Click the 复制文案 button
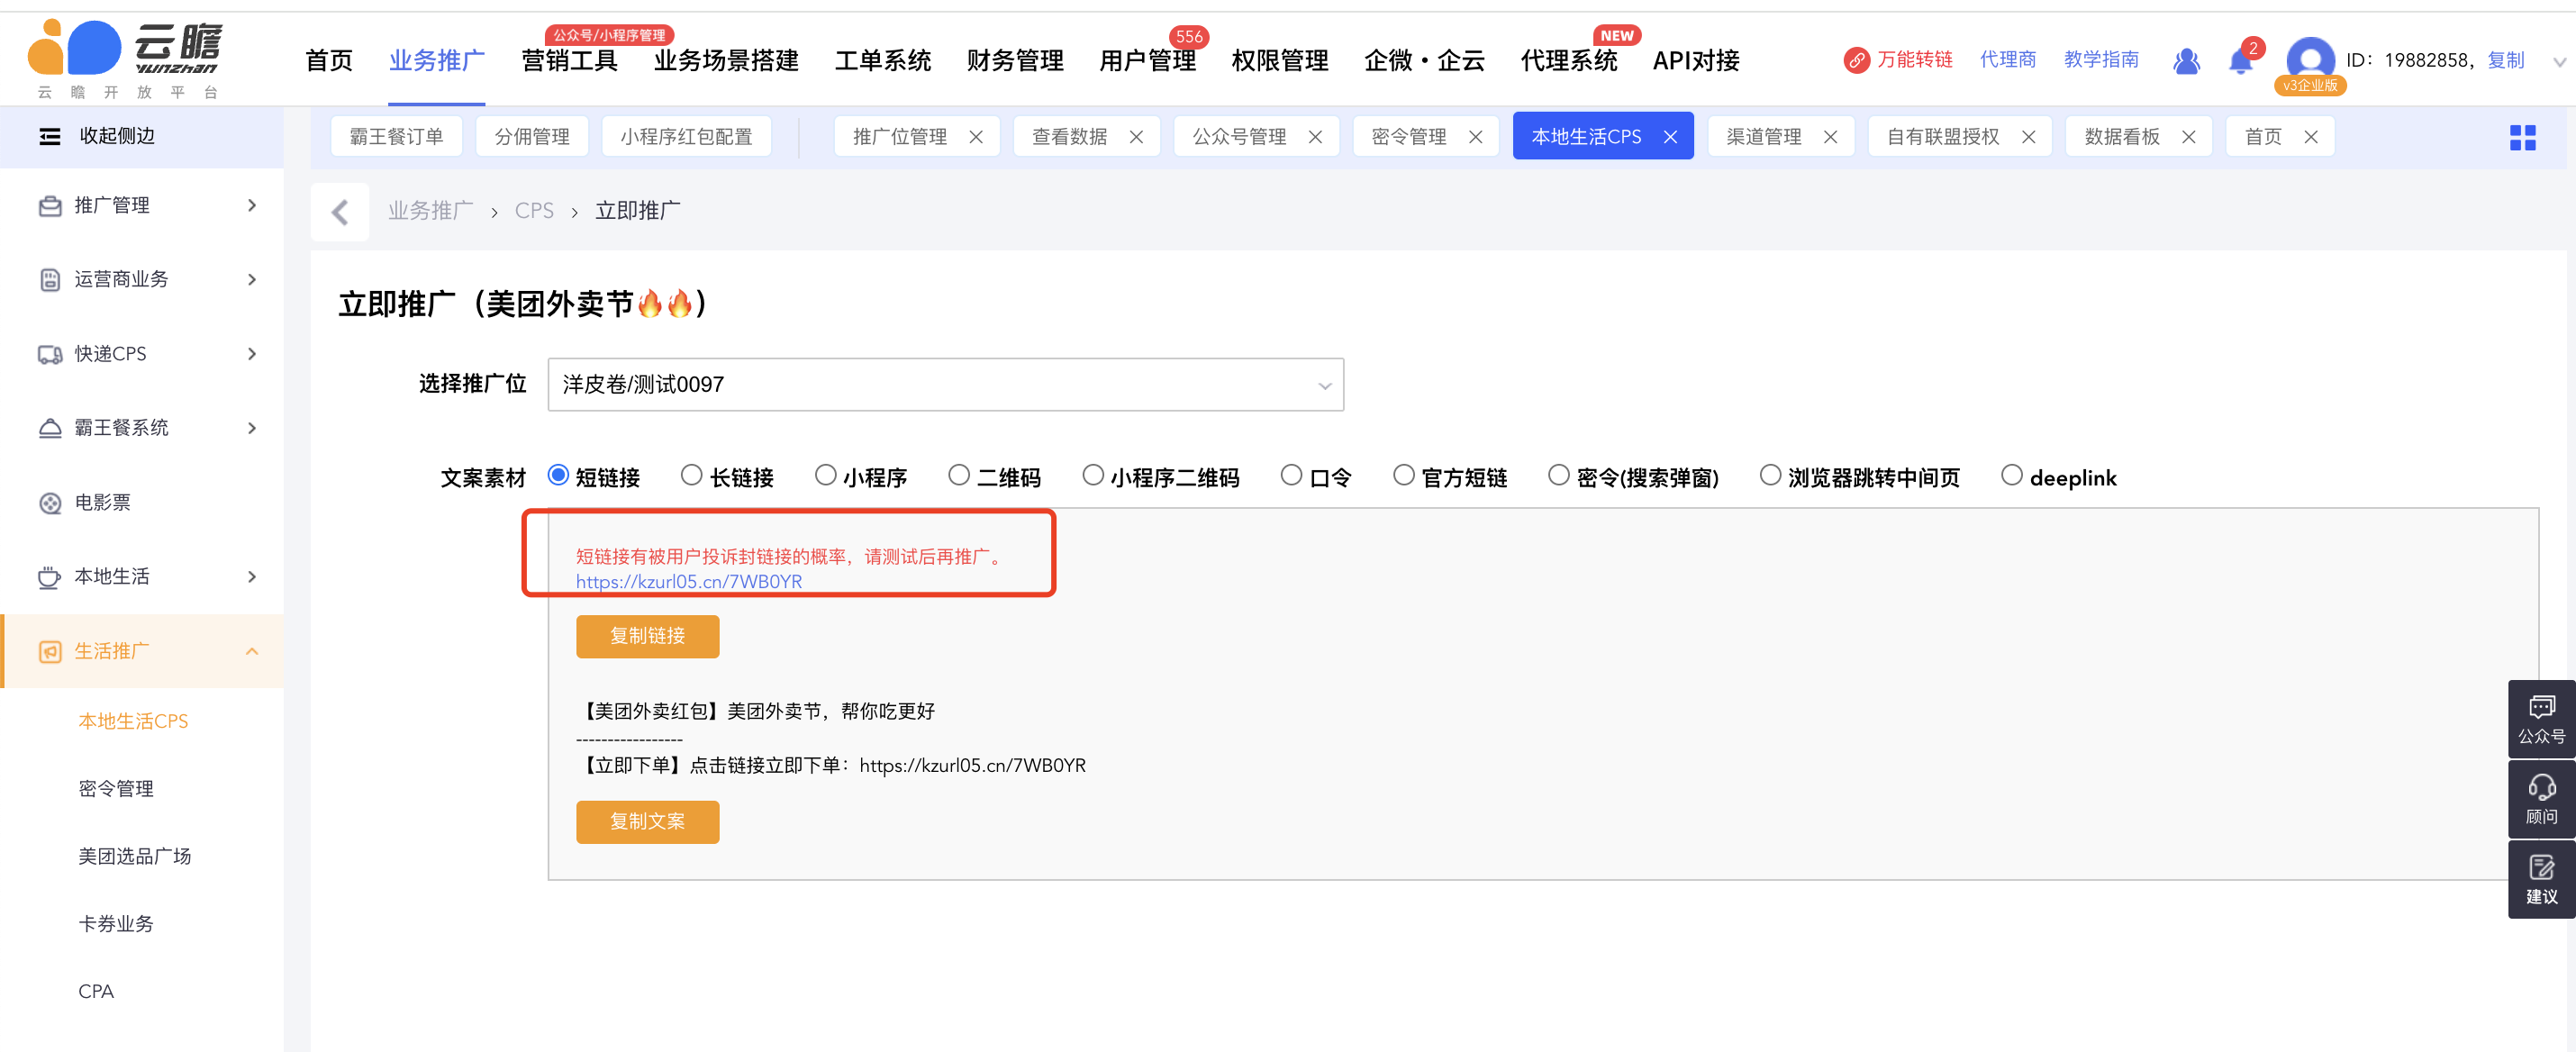 (x=647, y=821)
